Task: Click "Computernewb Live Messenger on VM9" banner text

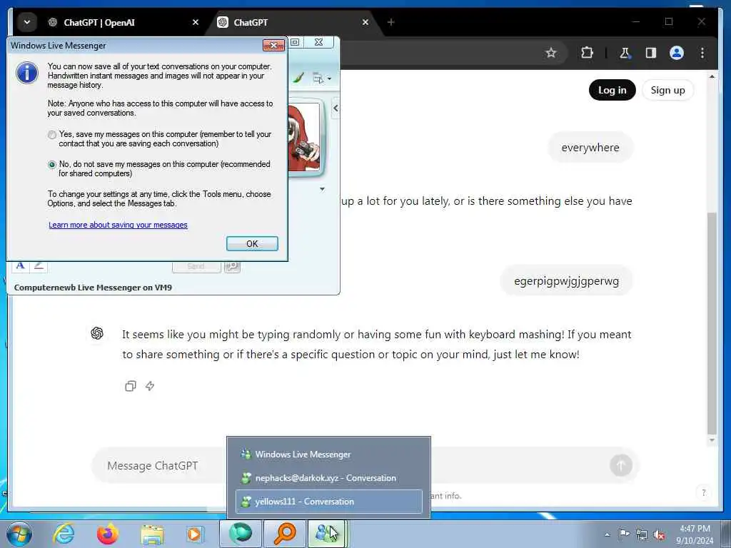Action: click(x=93, y=288)
